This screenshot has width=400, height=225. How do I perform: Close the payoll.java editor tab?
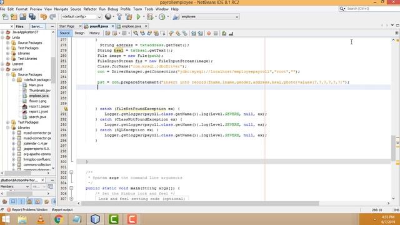(112, 26)
